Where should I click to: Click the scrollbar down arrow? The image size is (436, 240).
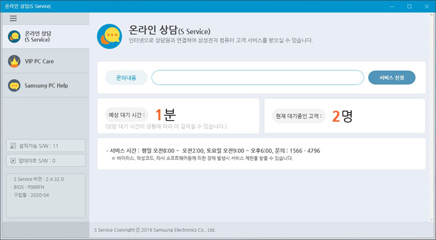432,219
